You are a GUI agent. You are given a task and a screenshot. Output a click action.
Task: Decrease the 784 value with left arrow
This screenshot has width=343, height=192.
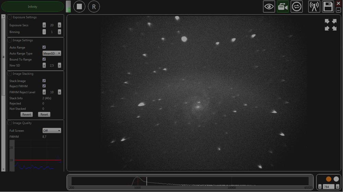click(x=320, y=187)
